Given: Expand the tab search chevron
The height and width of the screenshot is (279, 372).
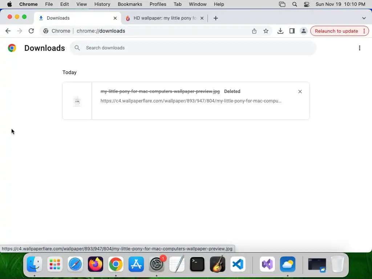Looking at the screenshot, I should coord(364,18).
